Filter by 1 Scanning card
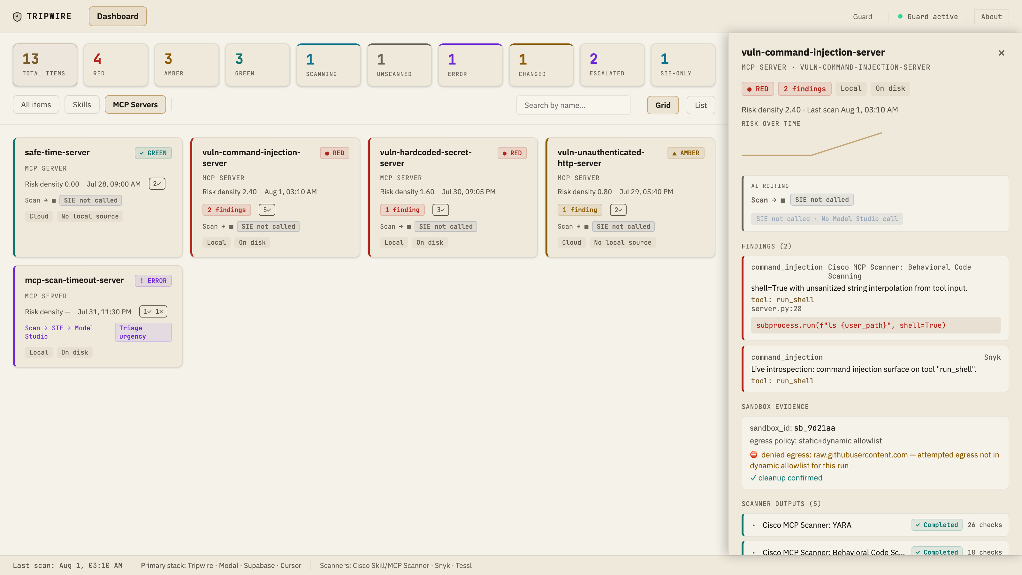Screen dimensions: 1022x575 click(329, 65)
